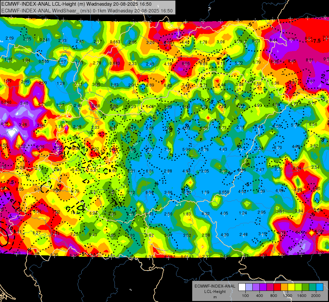Click the map value 8.81
This screenshot has width=329, height=302.
click(310, 60)
